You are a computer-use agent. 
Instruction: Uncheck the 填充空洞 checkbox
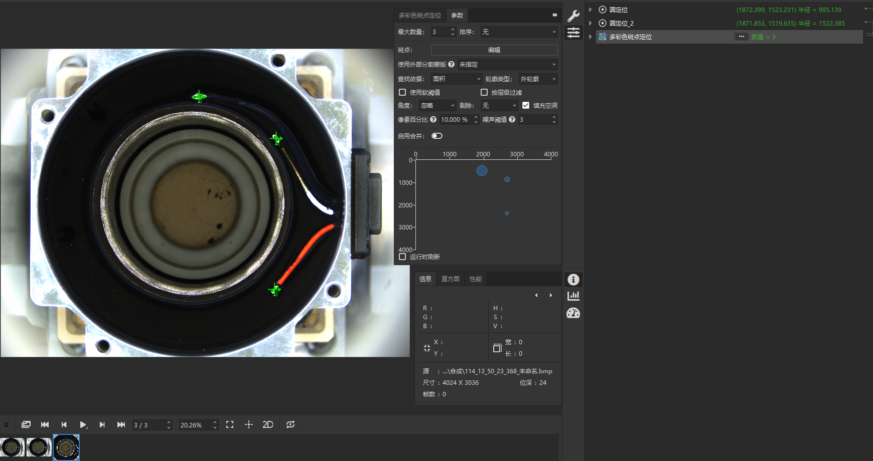(x=526, y=105)
